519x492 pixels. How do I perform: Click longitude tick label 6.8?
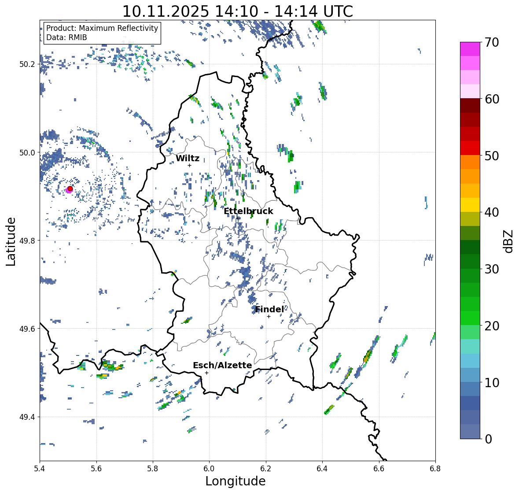435,468
